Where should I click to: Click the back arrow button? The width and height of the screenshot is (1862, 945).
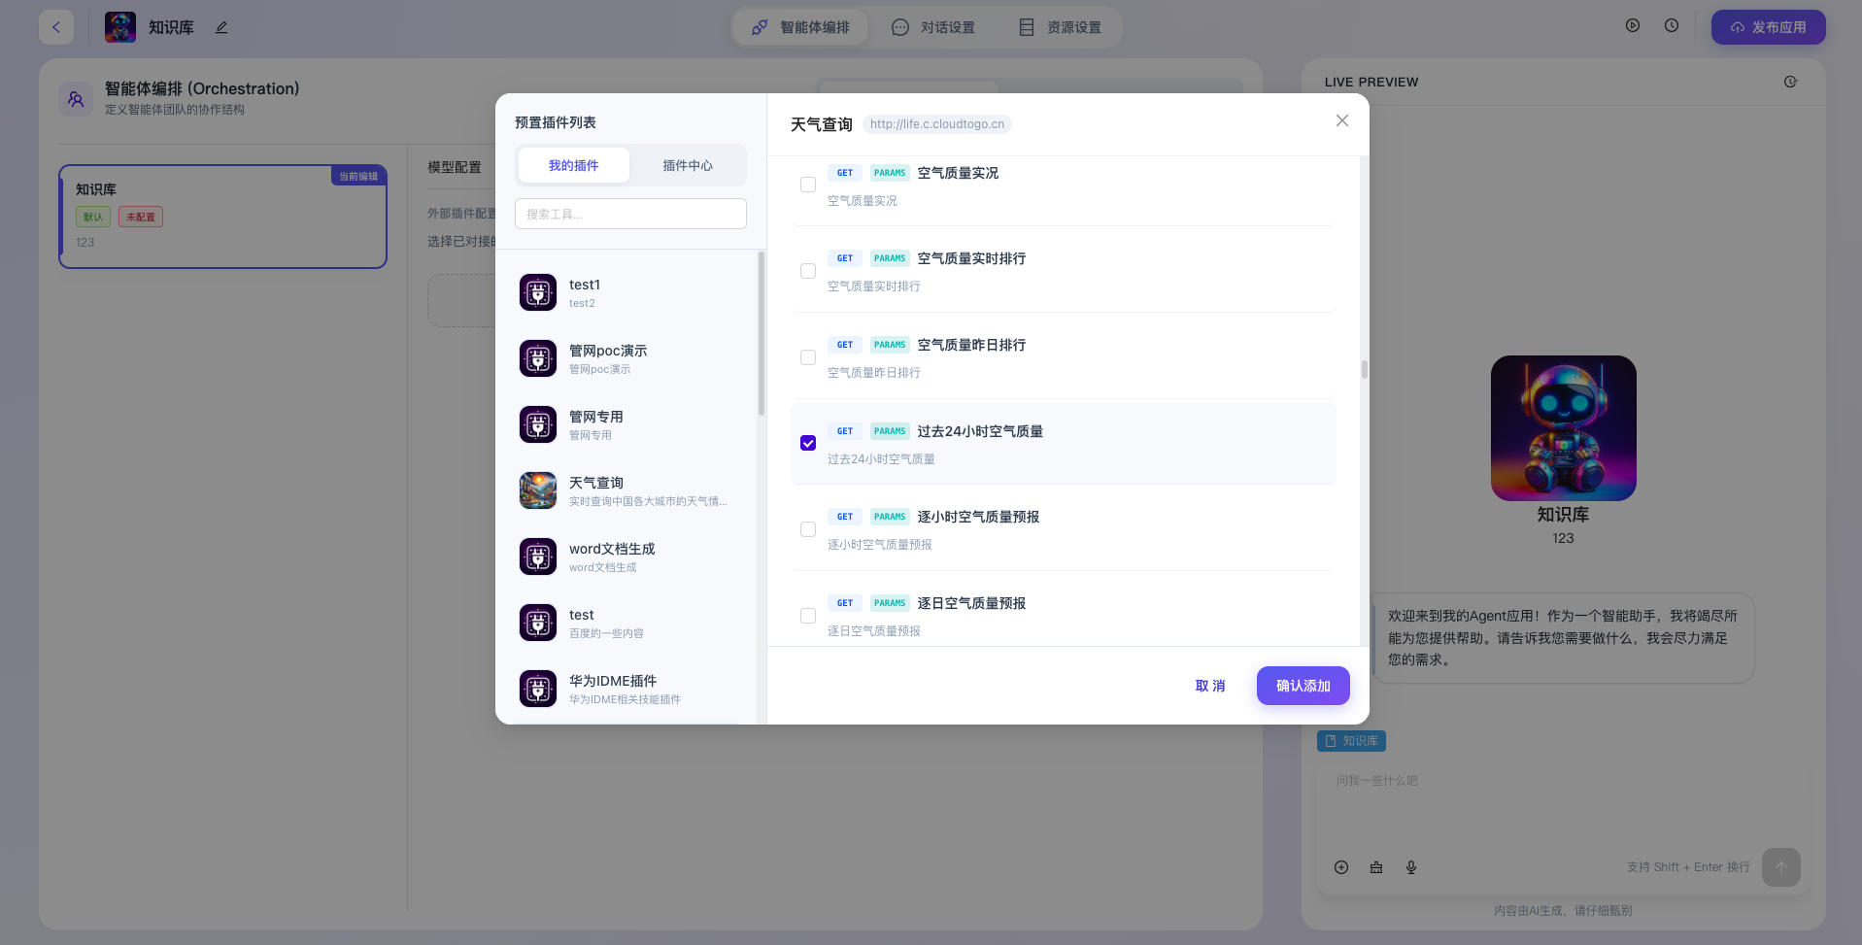coord(56,27)
